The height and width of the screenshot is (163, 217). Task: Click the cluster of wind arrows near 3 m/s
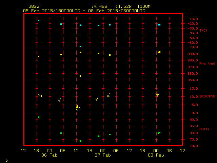(78, 108)
